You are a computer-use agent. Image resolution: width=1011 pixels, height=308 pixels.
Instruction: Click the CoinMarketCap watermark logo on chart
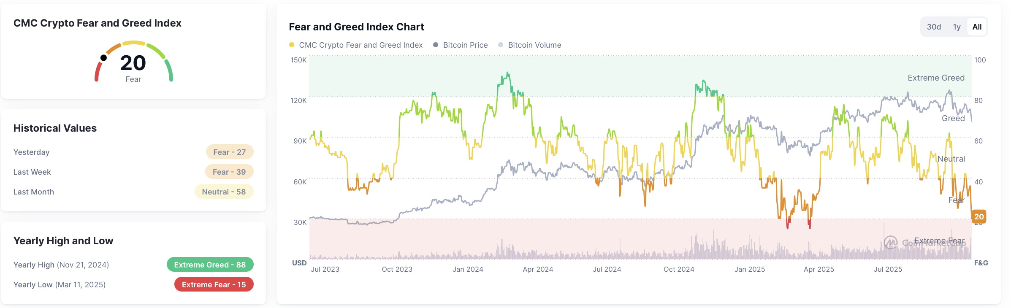click(891, 243)
